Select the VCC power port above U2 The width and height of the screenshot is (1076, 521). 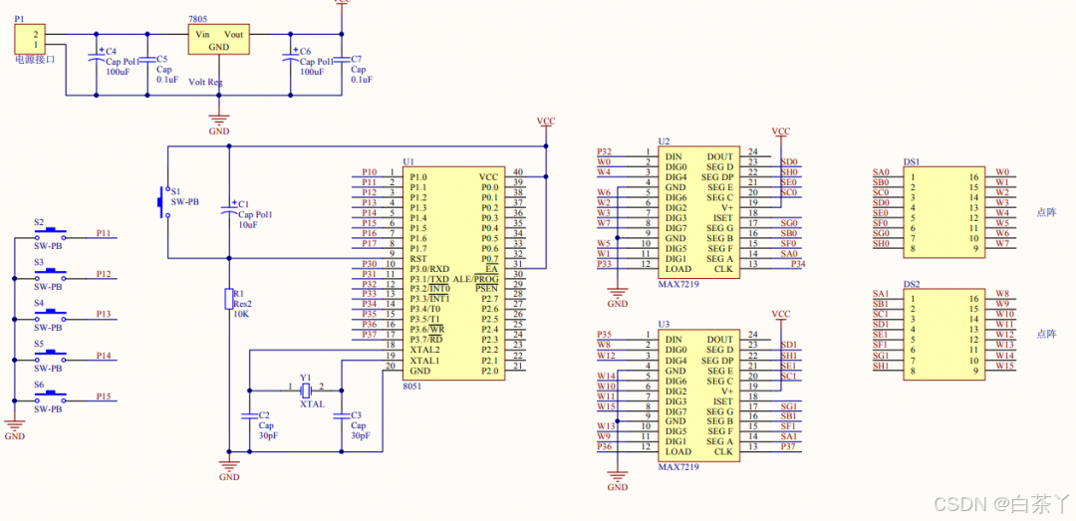[x=781, y=131]
